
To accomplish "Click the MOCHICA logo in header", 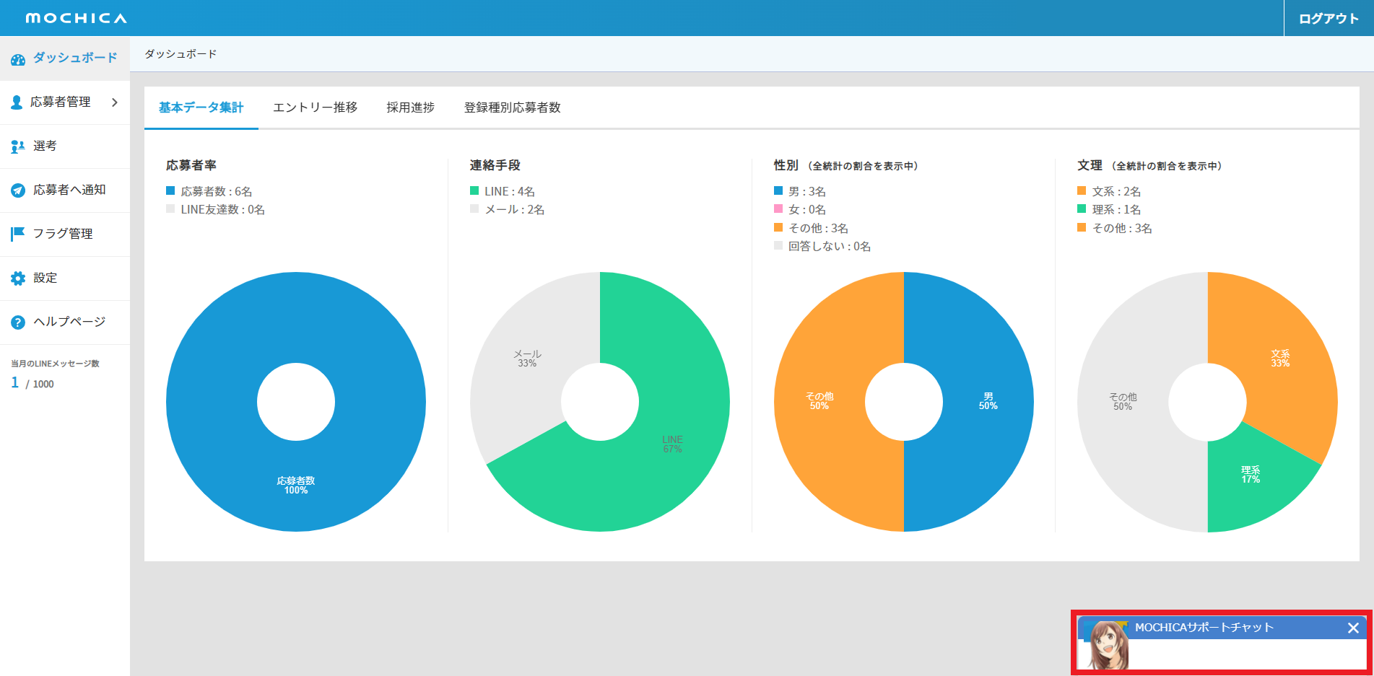I will [x=76, y=18].
